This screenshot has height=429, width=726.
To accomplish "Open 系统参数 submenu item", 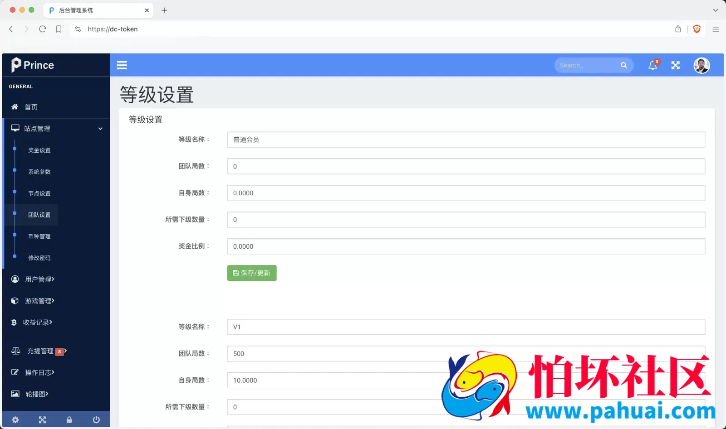I will pyautogui.click(x=39, y=172).
